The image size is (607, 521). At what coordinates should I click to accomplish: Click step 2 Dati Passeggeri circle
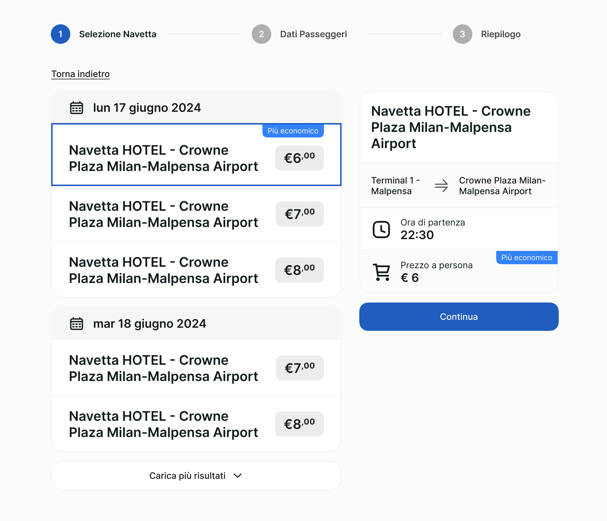(x=261, y=34)
